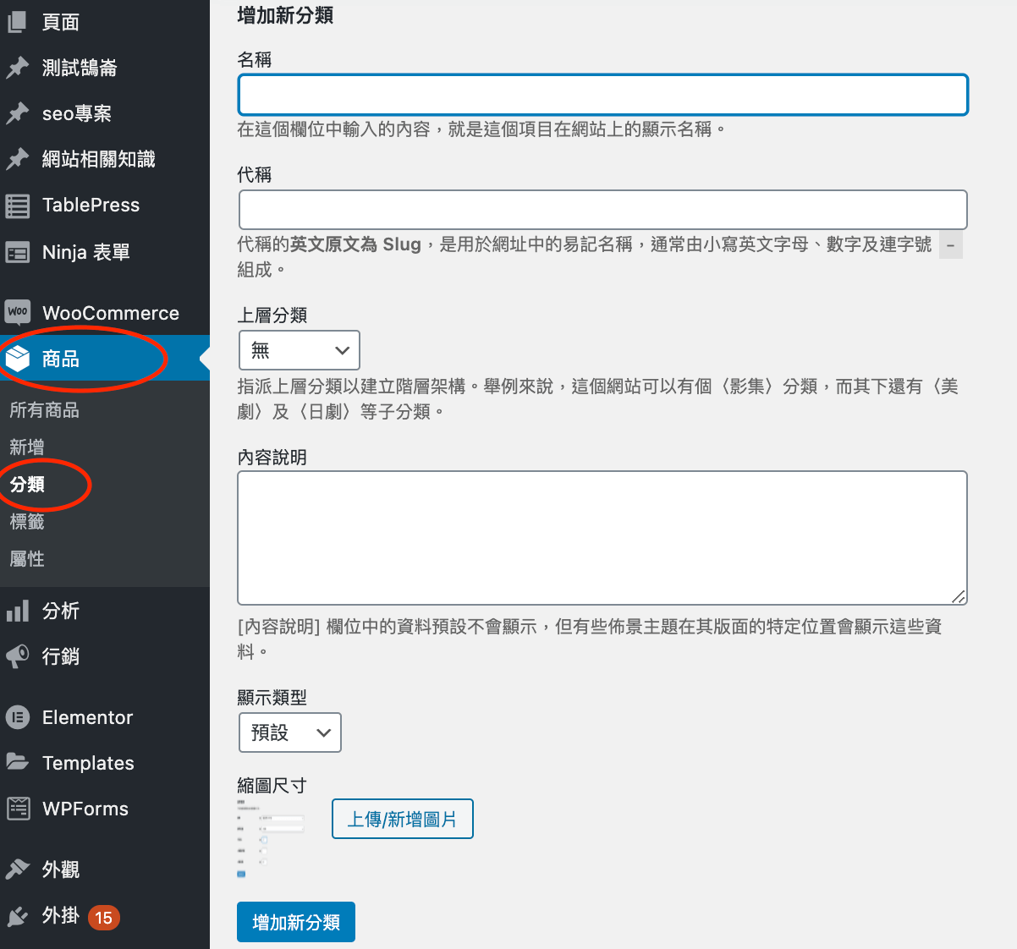Click the Templates folder icon

(x=18, y=762)
